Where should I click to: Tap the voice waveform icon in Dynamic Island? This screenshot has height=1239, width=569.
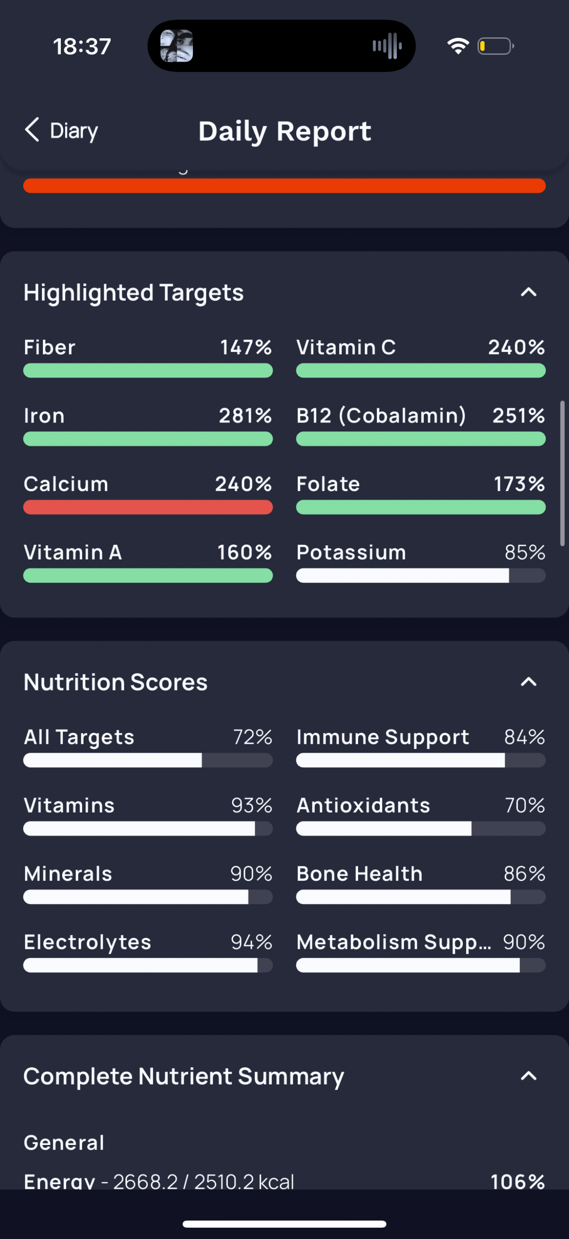pos(387,46)
